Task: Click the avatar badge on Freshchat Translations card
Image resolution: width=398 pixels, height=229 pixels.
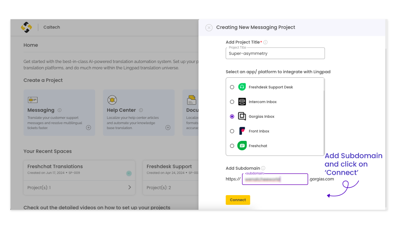Action: click(129, 173)
